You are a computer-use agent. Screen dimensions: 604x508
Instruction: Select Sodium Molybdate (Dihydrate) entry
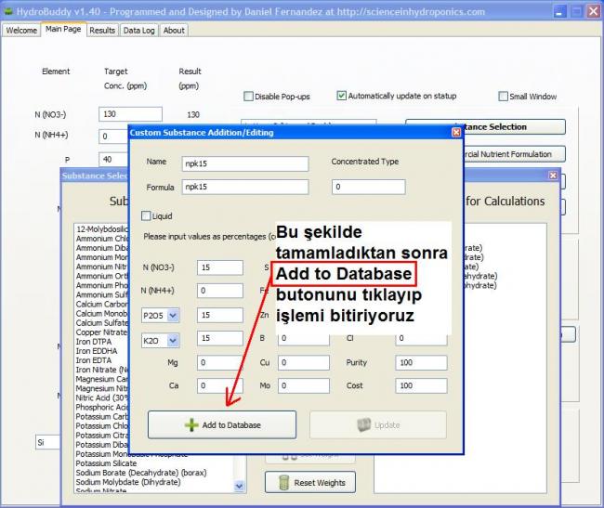click(x=128, y=482)
